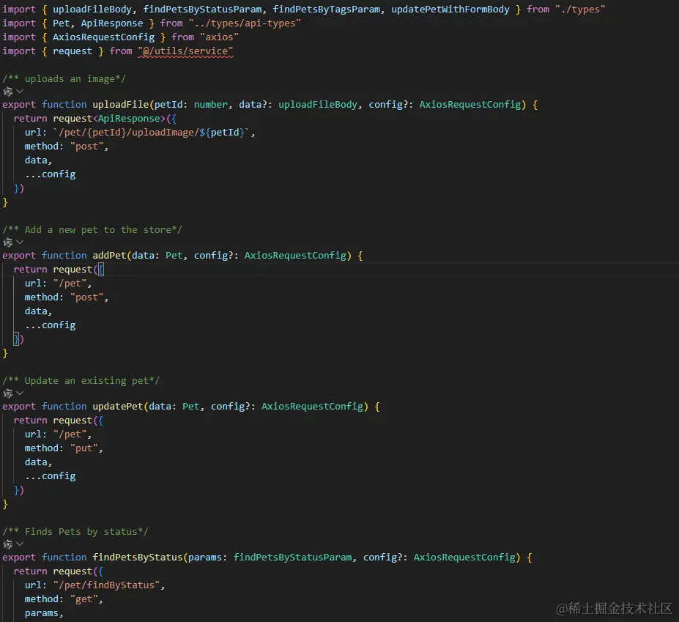Click the "./types" import path string

[x=580, y=10]
